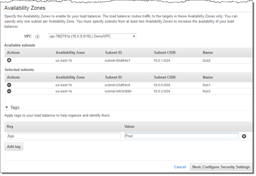Select subnet ID subnet-b8243890
Screen dimensions: 256x176
click(x=118, y=91)
